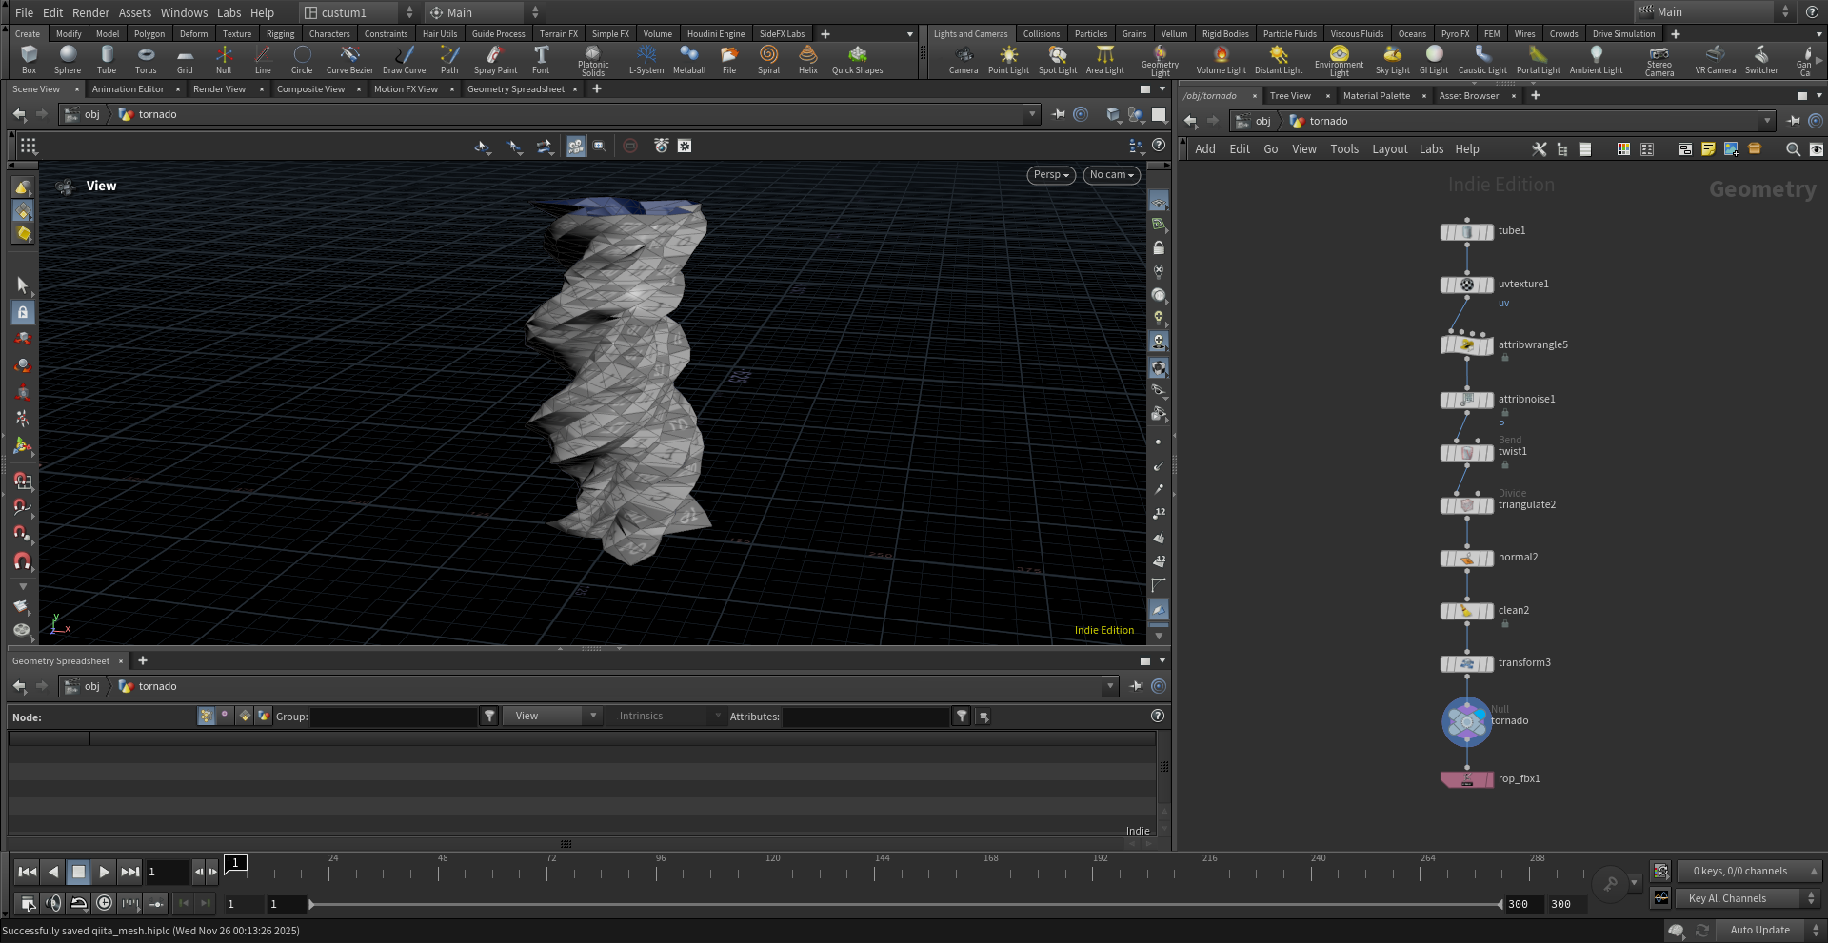The height and width of the screenshot is (943, 1828).
Task: Open the Windows menu
Action: click(x=184, y=12)
